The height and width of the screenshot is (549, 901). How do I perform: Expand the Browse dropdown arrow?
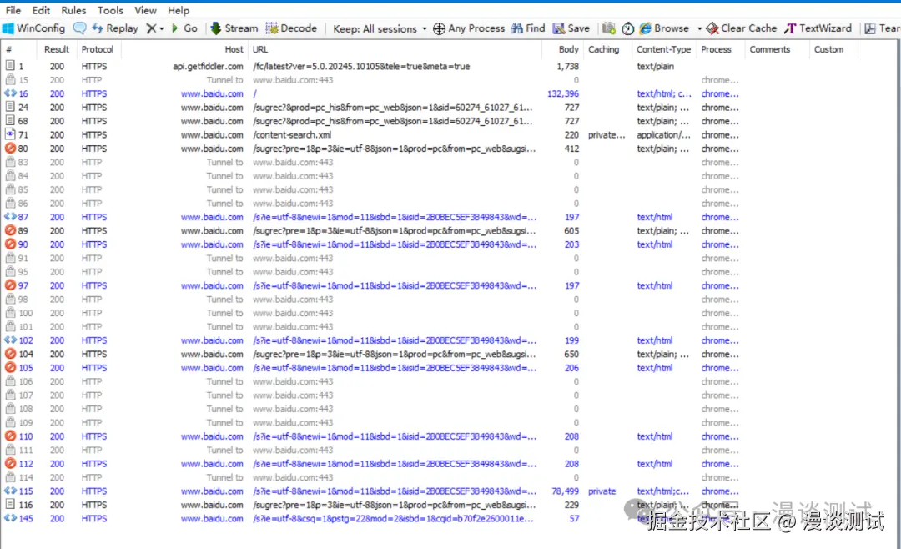[x=699, y=28]
